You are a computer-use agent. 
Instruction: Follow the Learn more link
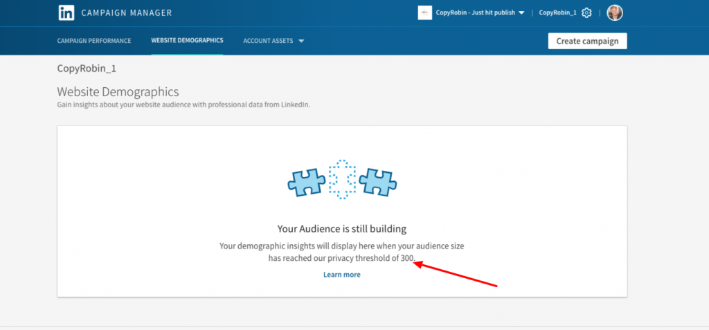pos(342,275)
